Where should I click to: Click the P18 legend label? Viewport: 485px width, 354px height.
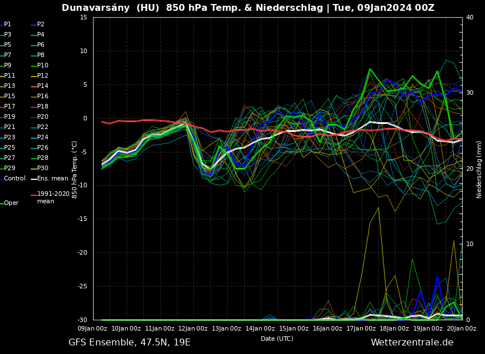[42, 107]
